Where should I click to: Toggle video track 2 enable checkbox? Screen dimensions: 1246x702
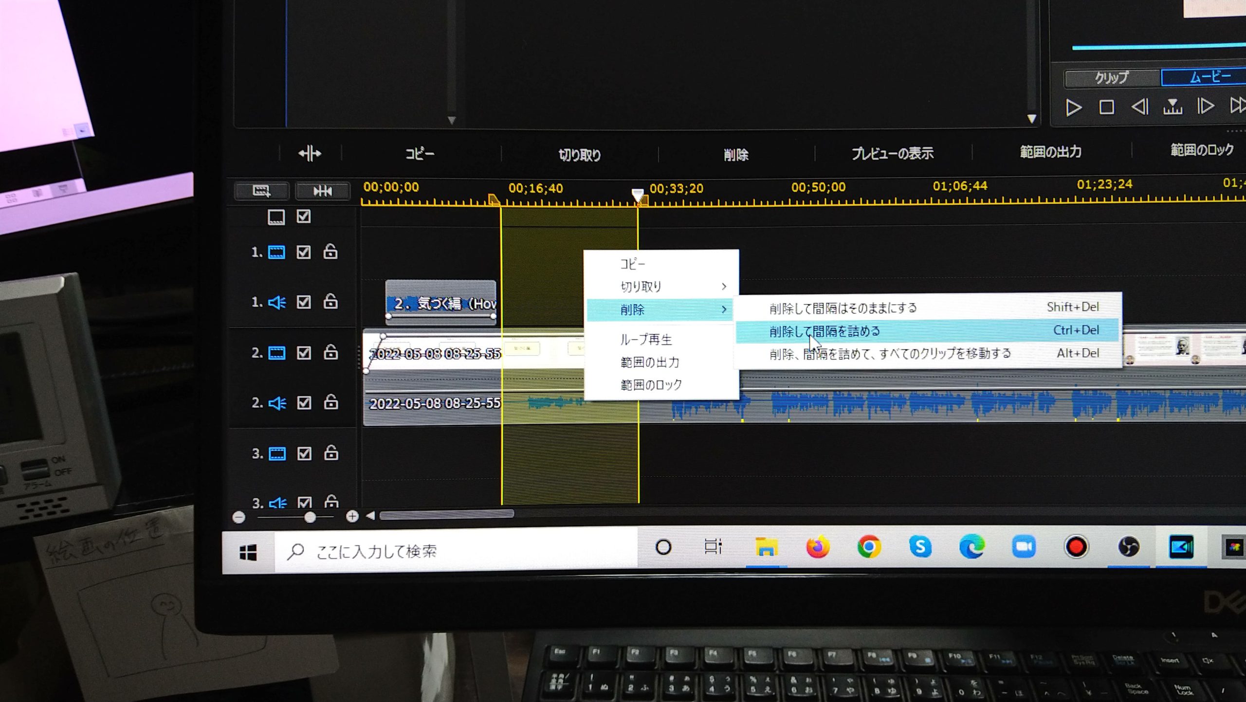pos(304,353)
